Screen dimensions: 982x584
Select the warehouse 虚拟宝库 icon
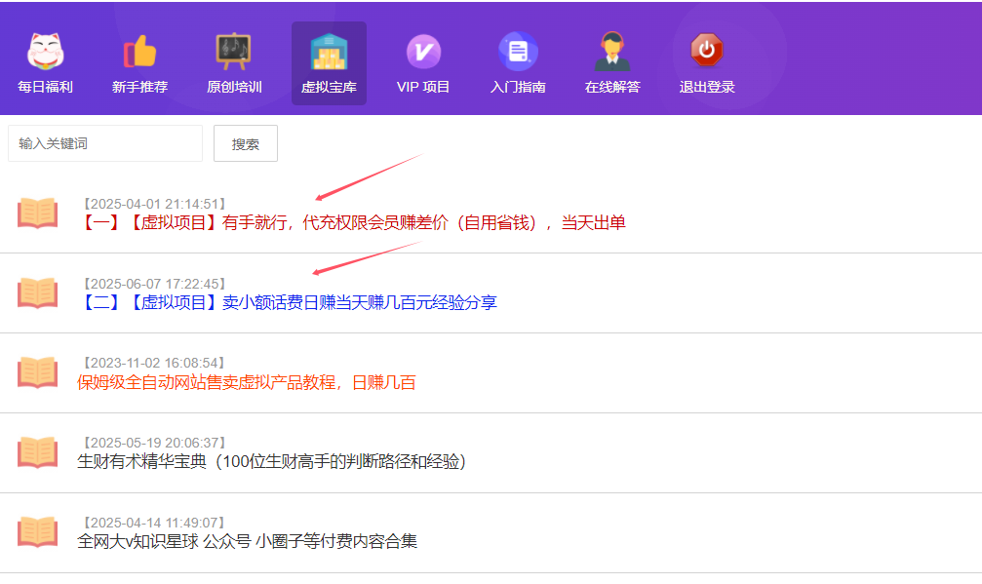(329, 51)
